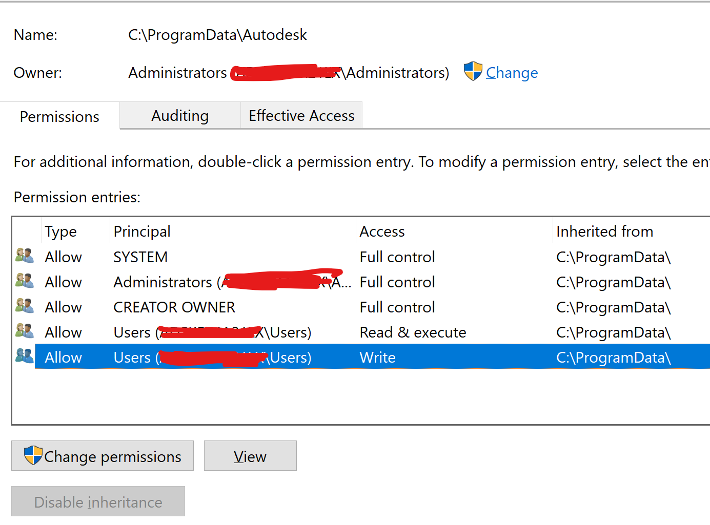Click the Access column header
The image size is (710, 525).
click(x=382, y=232)
